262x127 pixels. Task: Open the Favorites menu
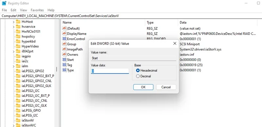click(37, 10)
